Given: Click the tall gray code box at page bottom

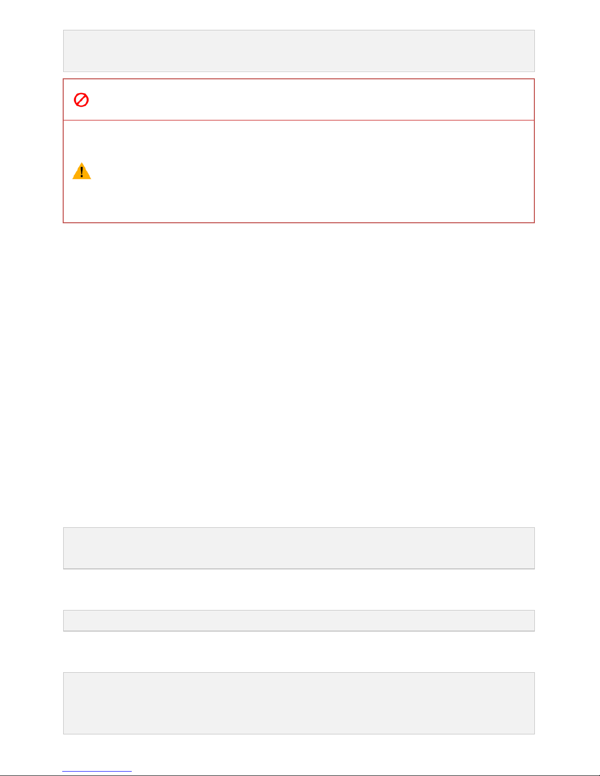Looking at the screenshot, I should pos(299,703).
